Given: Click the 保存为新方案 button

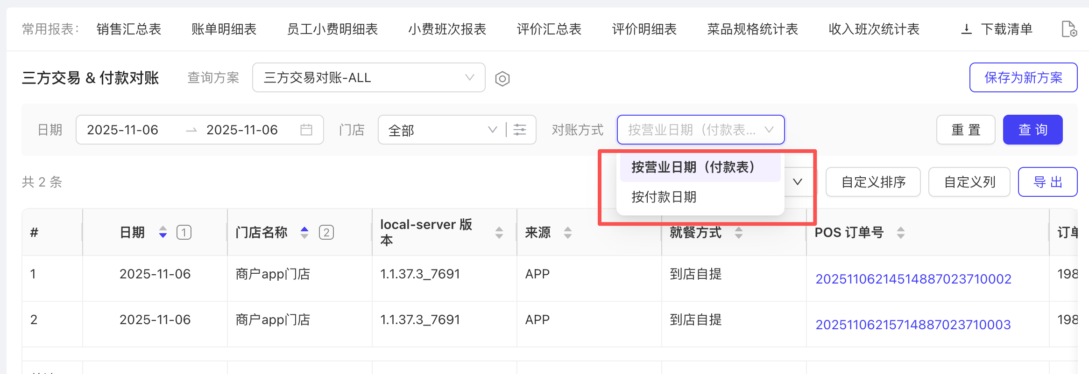Looking at the screenshot, I should [1023, 78].
